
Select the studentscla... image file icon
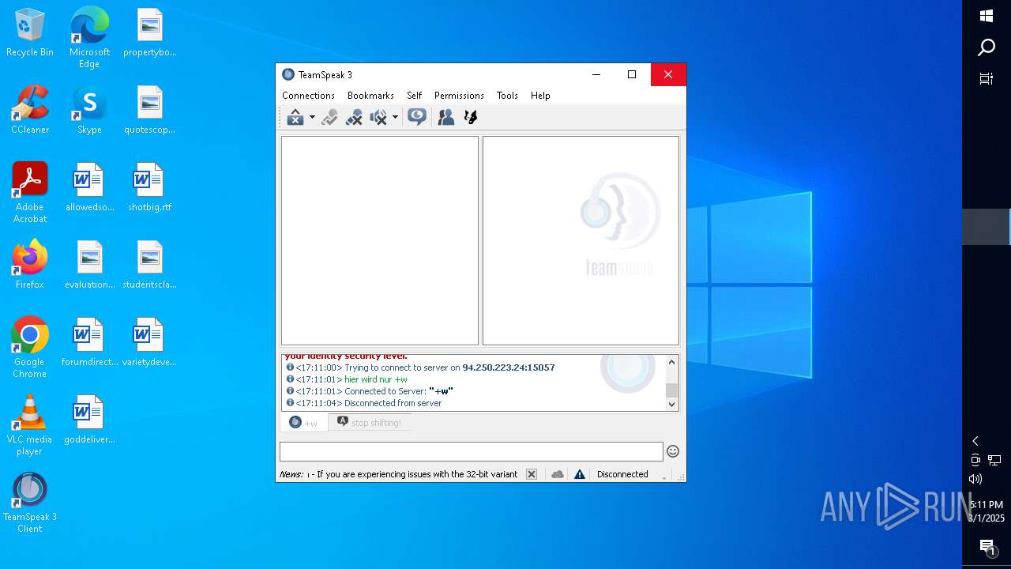coord(149,265)
